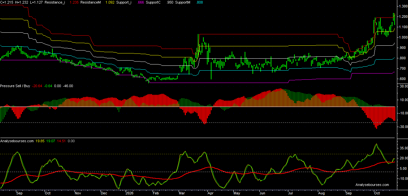Image resolution: width=408 pixels, height=196 pixels.
Task: Click the magenta .666 value
Action: (x=141, y=2)
